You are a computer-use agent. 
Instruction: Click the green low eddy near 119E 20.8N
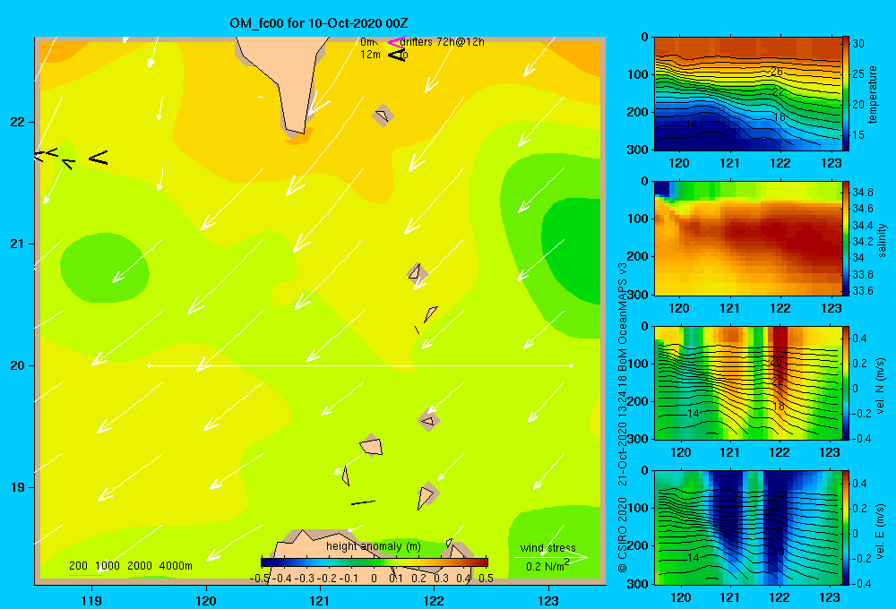tap(105, 268)
